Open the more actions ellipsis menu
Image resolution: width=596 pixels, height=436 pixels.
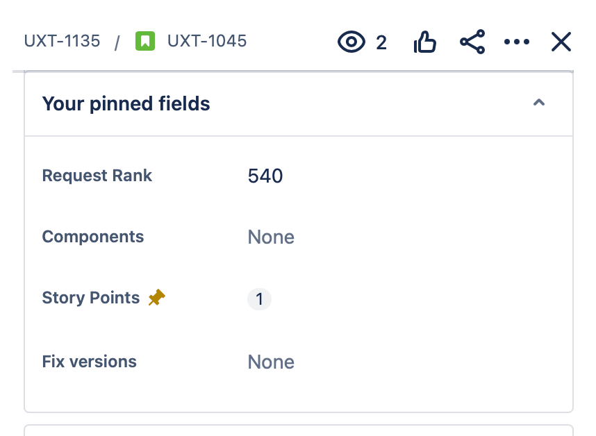click(517, 42)
